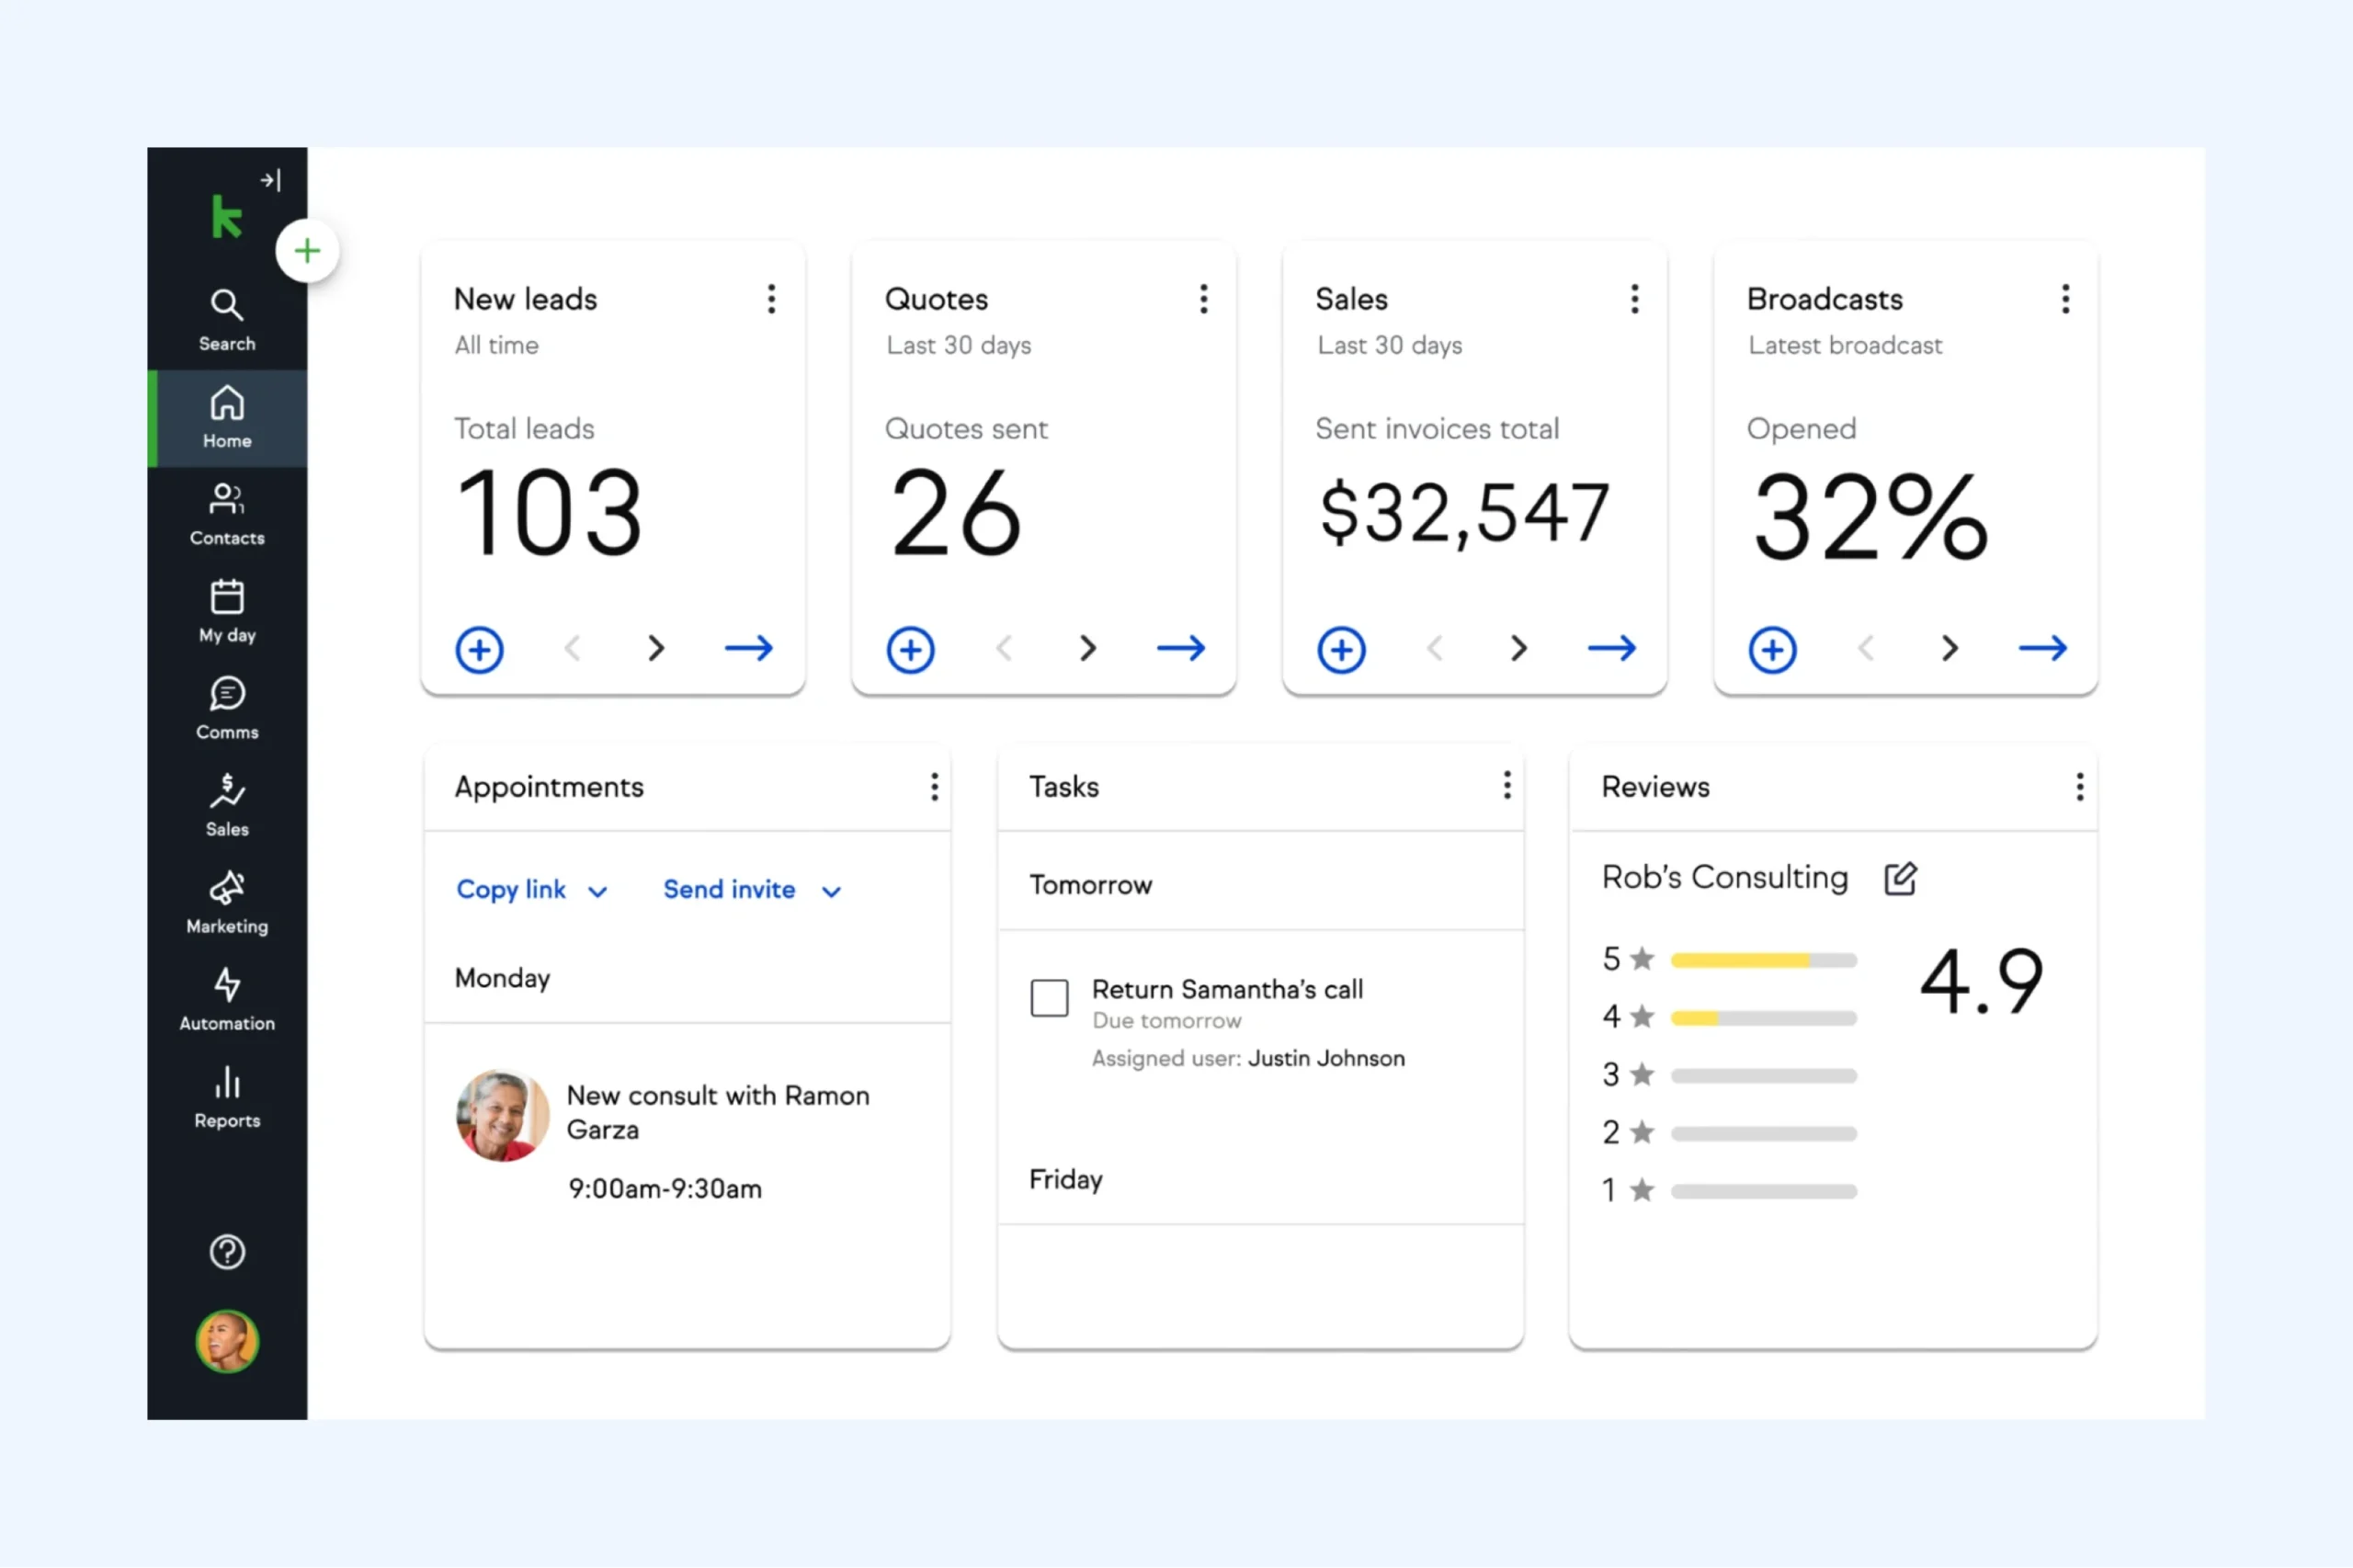Screen dimensions: 2353x1568
Task: Add a new quote with plus button
Action: tap(910, 650)
